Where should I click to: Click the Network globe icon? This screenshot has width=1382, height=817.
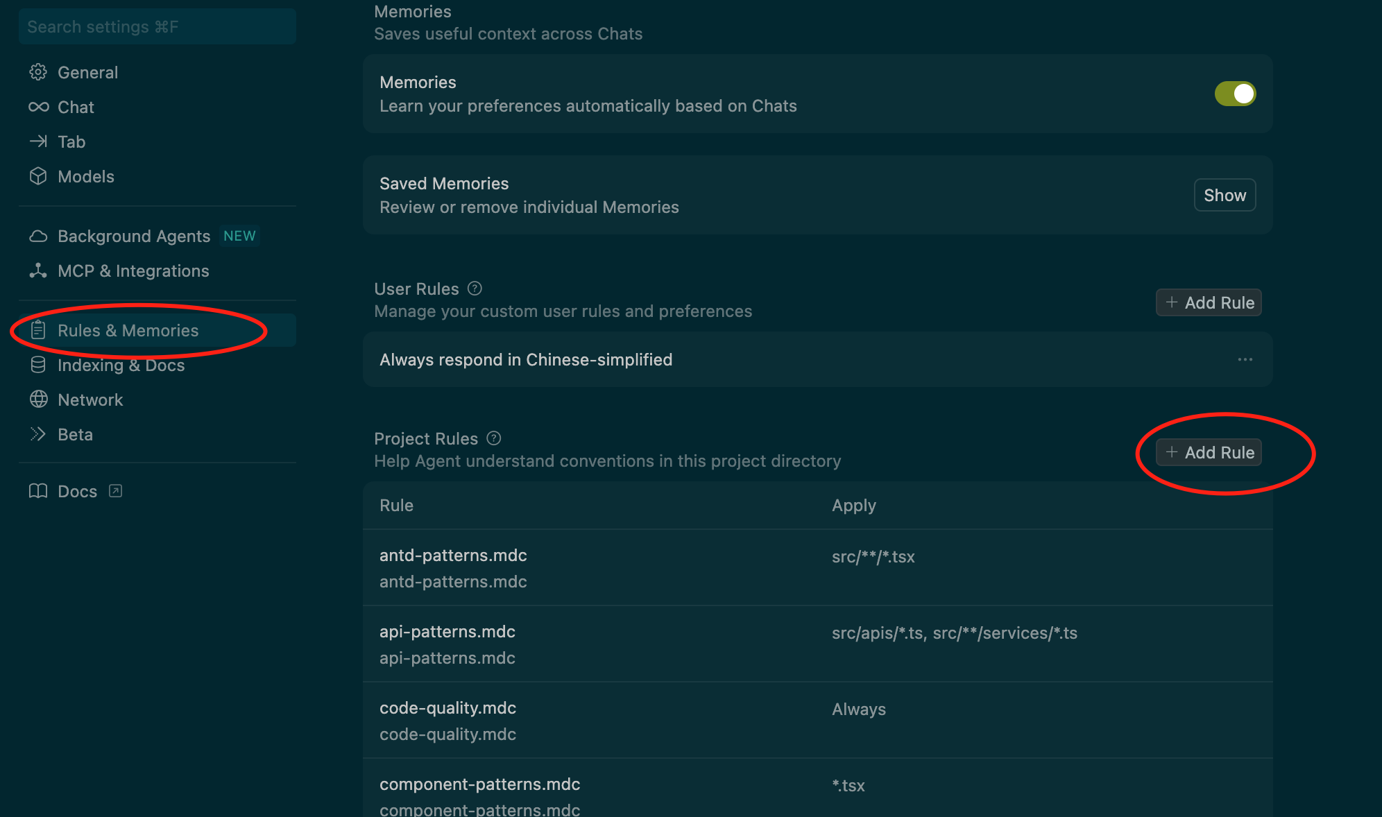click(38, 399)
